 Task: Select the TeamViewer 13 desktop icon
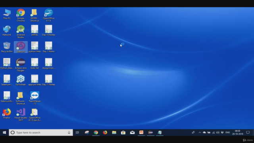35,98
